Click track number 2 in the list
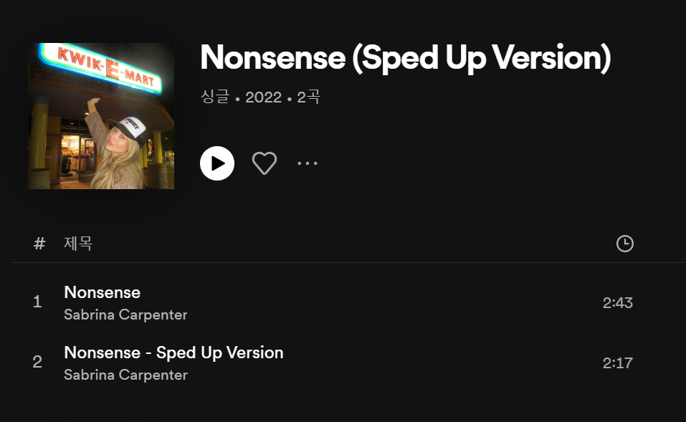686x422 pixels. [37, 363]
